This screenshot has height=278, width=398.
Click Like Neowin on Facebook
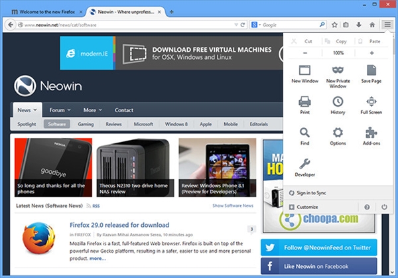click(319, 266)
